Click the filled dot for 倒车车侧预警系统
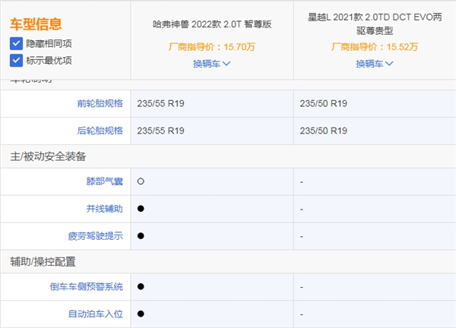This screenshot has height=328, width=456. 141,287
